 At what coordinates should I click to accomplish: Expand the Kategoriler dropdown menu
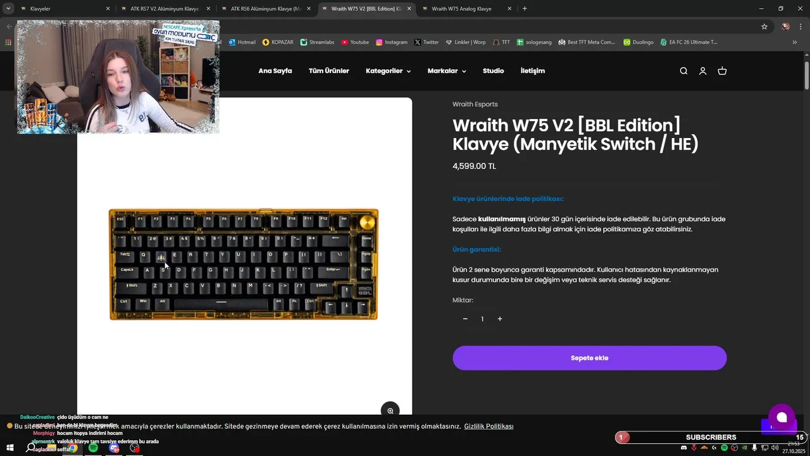click(388, 71)
